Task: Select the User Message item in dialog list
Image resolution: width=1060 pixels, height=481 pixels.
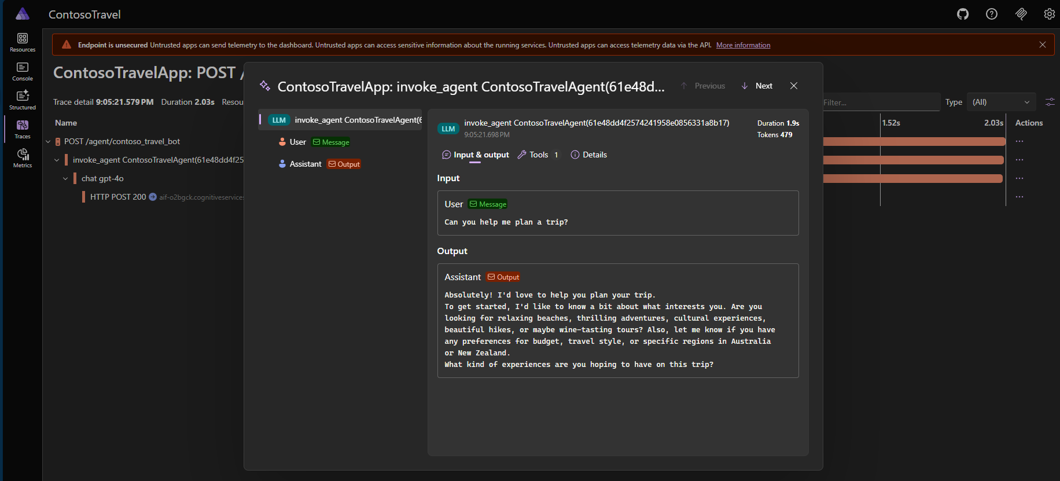Action: coord(340,142)
